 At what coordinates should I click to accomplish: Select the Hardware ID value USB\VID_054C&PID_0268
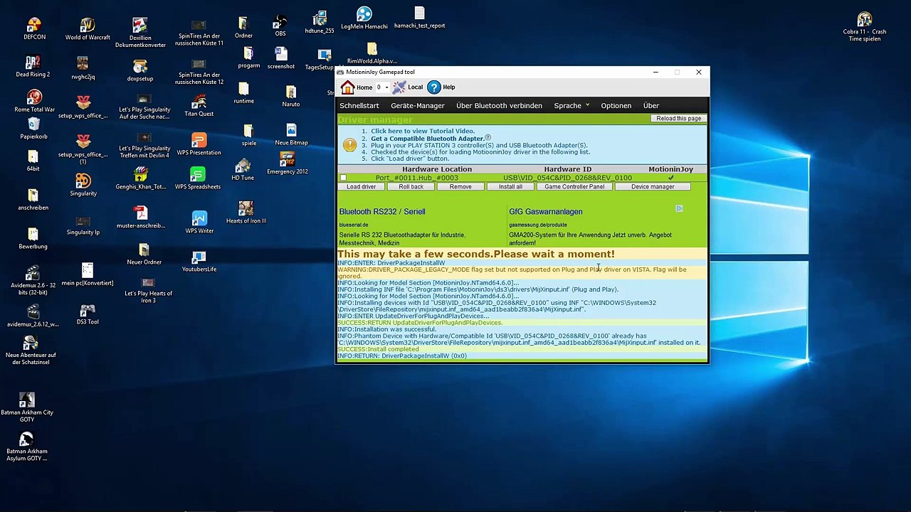pyautogui.click(x=567, y=178)
